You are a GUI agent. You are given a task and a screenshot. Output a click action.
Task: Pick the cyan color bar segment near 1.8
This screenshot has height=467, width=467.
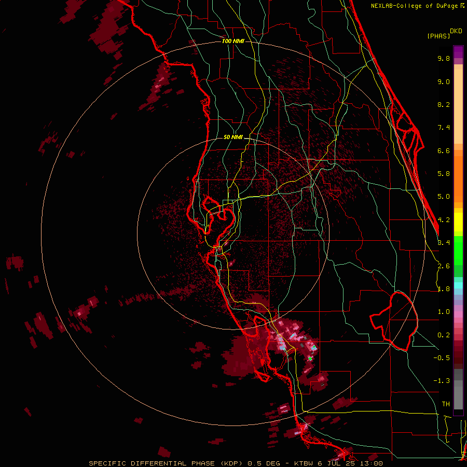click(x=458, y=285)
